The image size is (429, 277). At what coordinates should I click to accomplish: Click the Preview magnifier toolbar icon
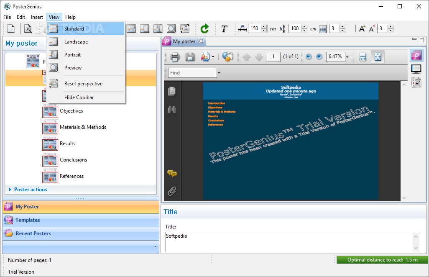point(171,28)
